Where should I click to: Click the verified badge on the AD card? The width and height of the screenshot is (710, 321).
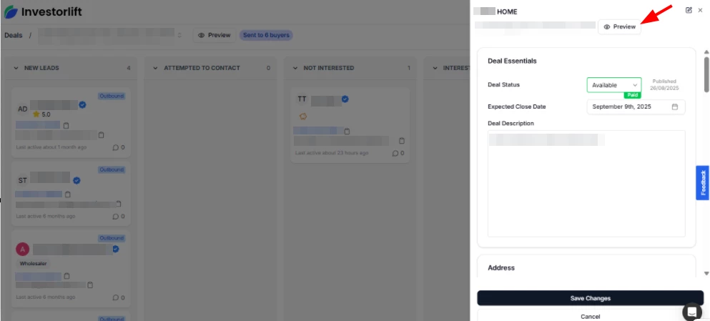coord(82,104)
